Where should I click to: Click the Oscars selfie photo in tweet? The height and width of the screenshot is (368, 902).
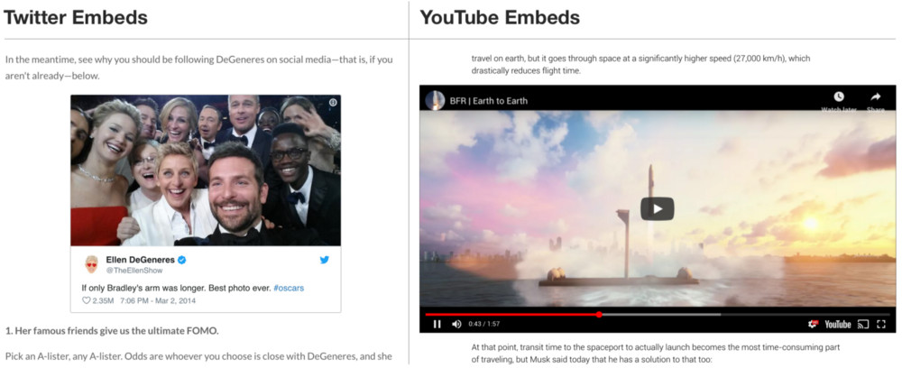point(206,170)
